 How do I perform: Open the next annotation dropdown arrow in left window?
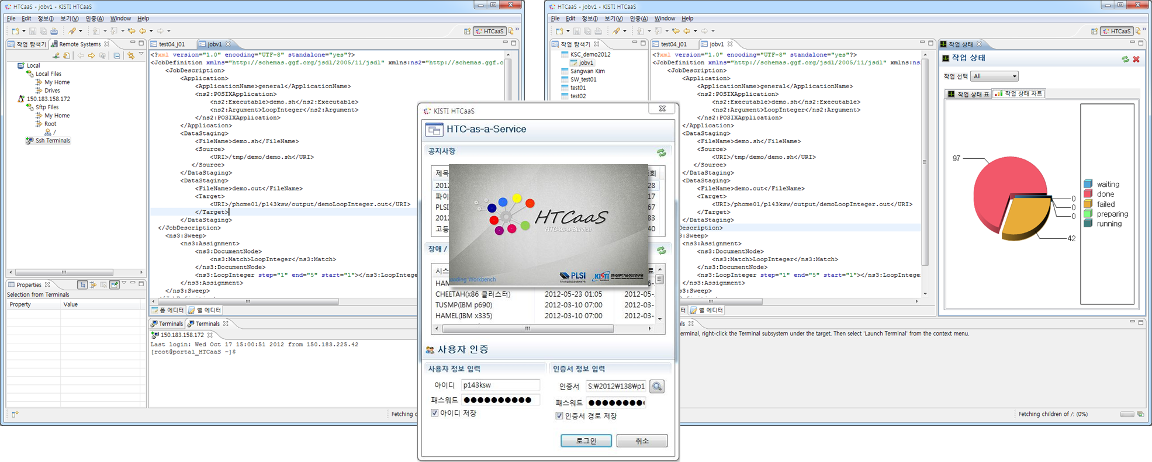tap(105, 31)
